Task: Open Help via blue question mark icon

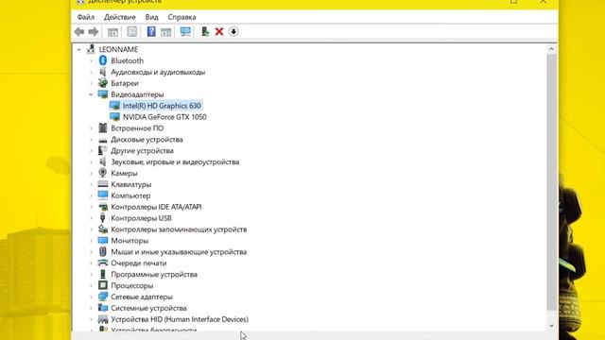Action: 151,31
